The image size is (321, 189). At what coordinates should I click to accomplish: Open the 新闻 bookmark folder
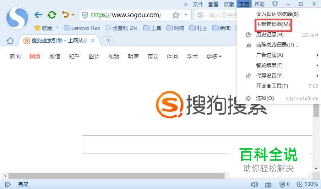[x=222, y=28]
